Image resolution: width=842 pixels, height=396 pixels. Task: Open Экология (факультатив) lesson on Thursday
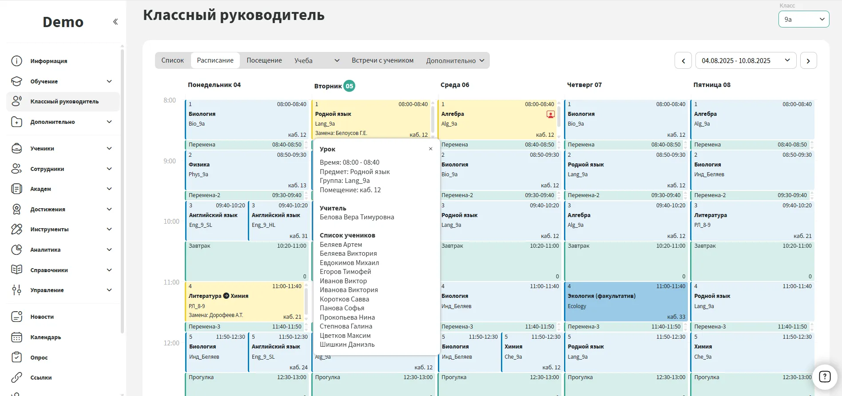(x=626, y=301)
